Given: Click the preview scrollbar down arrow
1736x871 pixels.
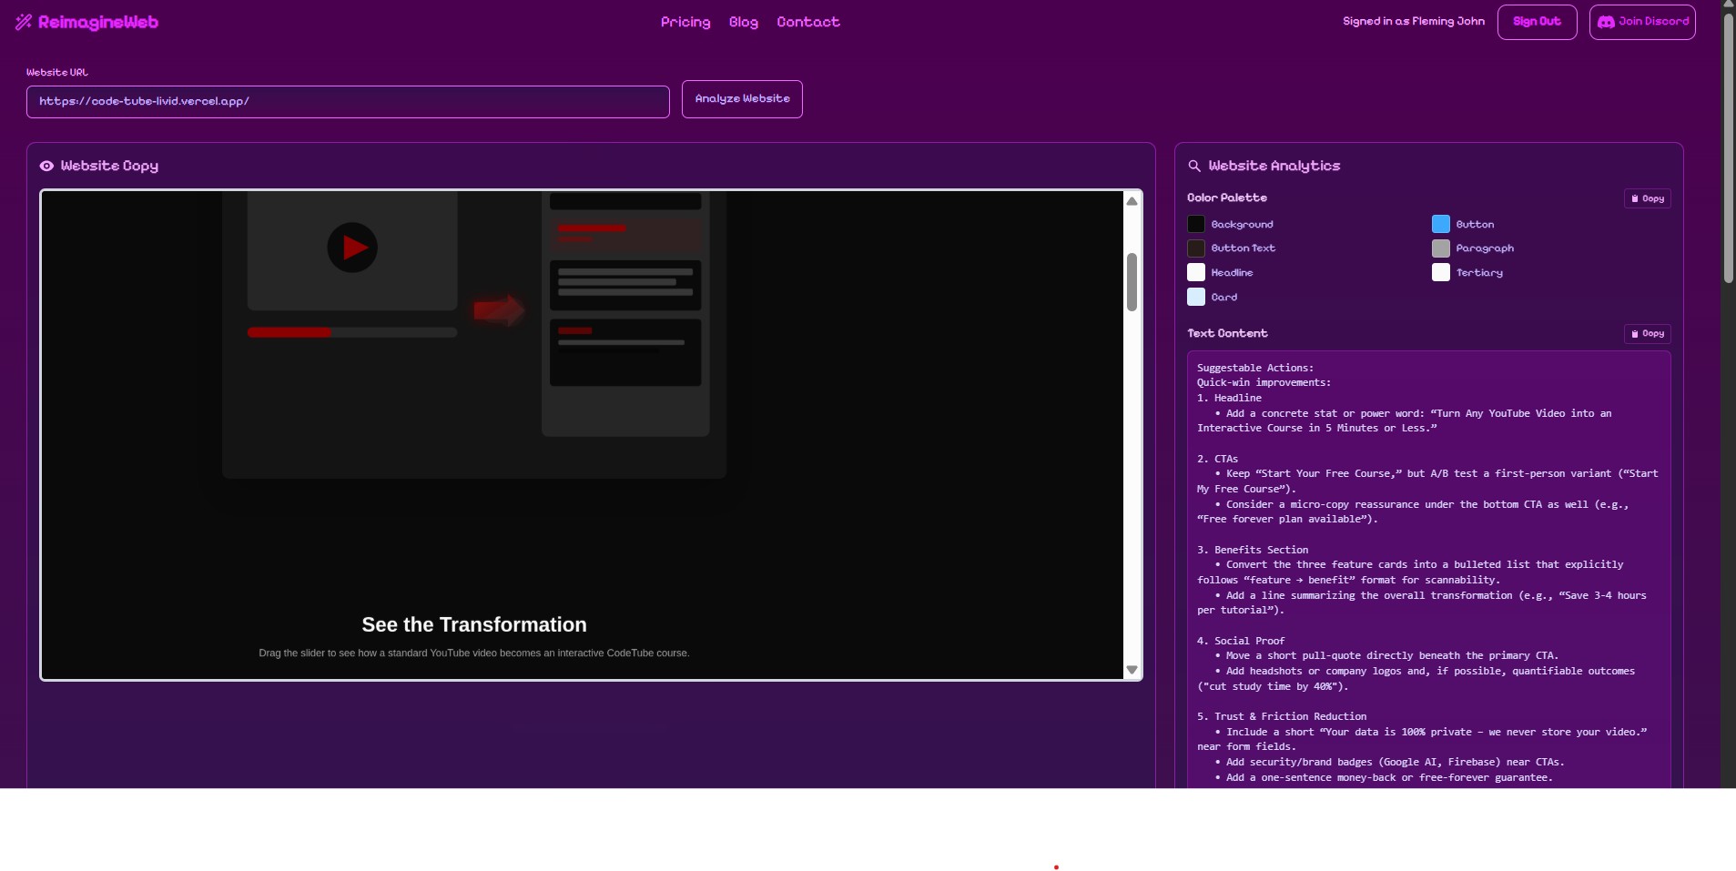Looking at the screenshot, I should (x=1132, y=670).
